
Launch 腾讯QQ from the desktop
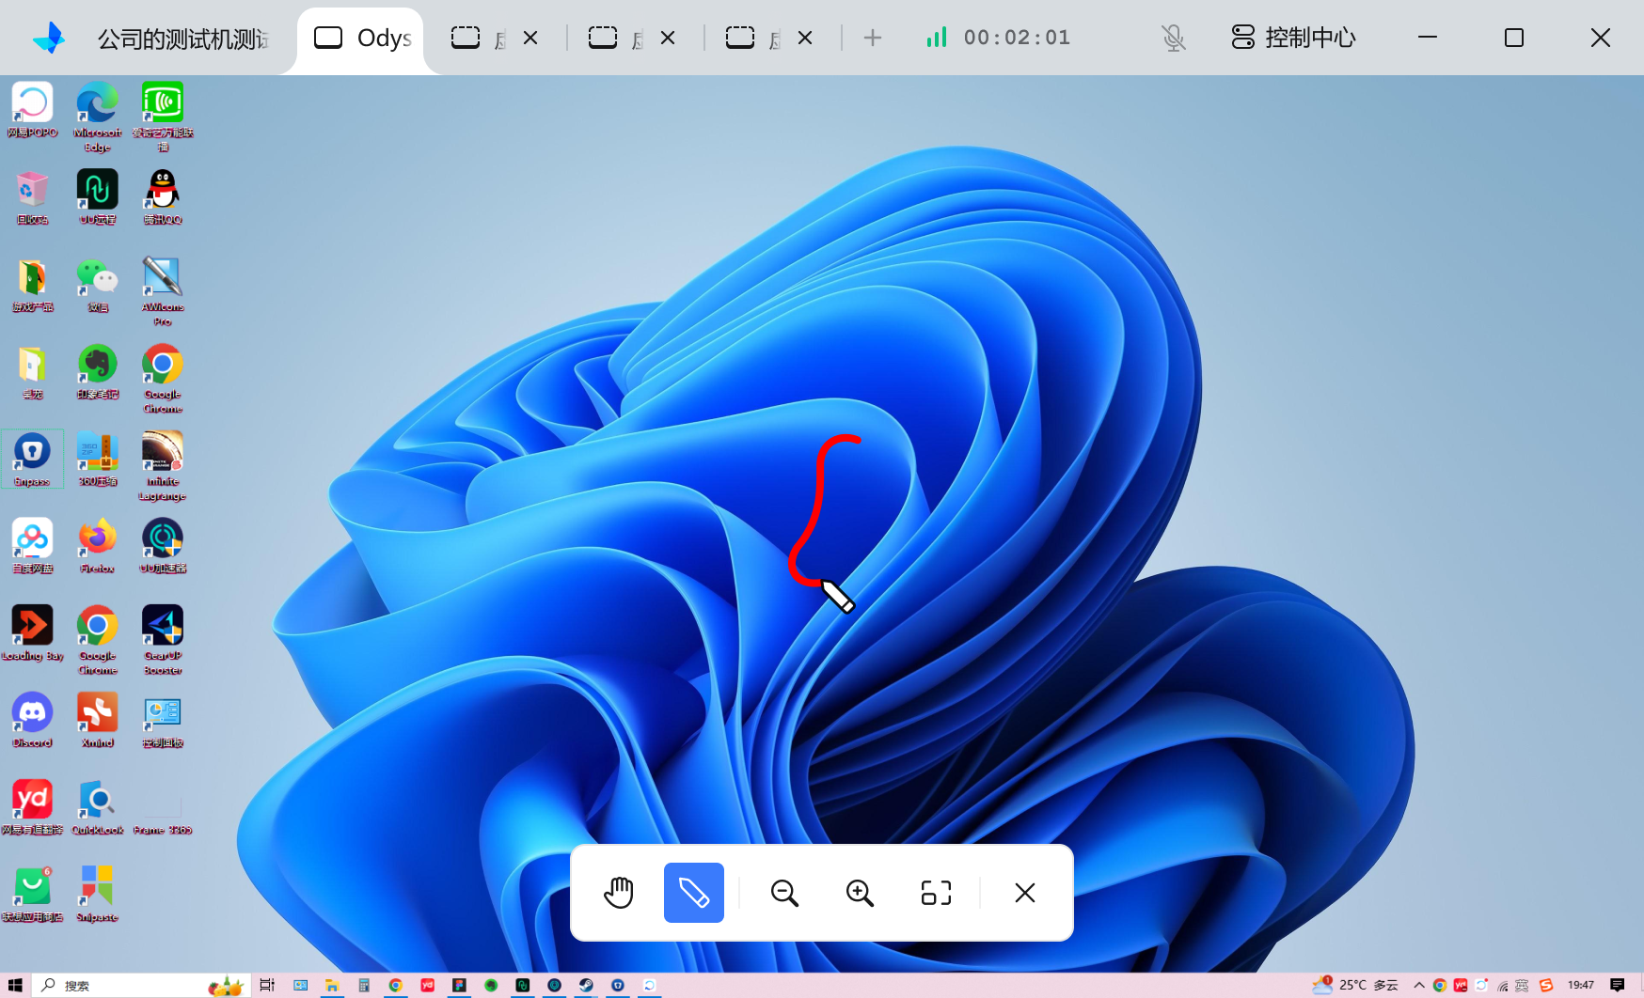pos(163,198)
